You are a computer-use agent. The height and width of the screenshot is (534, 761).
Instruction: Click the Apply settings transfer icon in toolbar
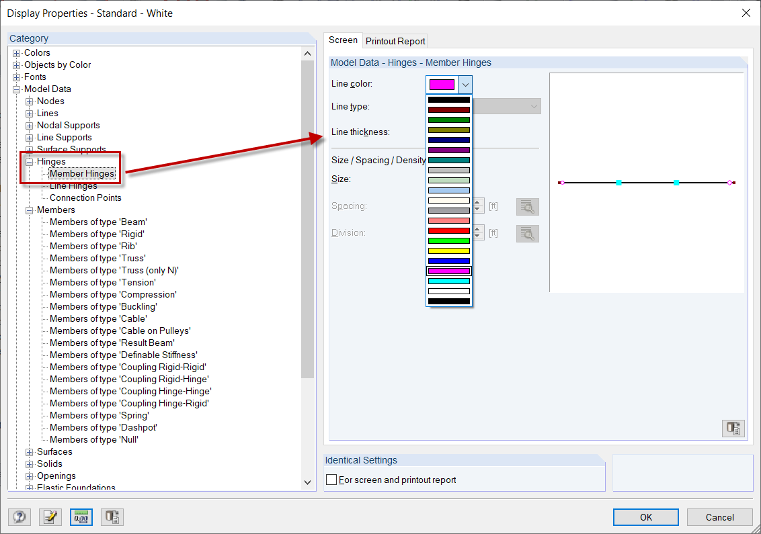pyautogui.click(x=112, y=517)
